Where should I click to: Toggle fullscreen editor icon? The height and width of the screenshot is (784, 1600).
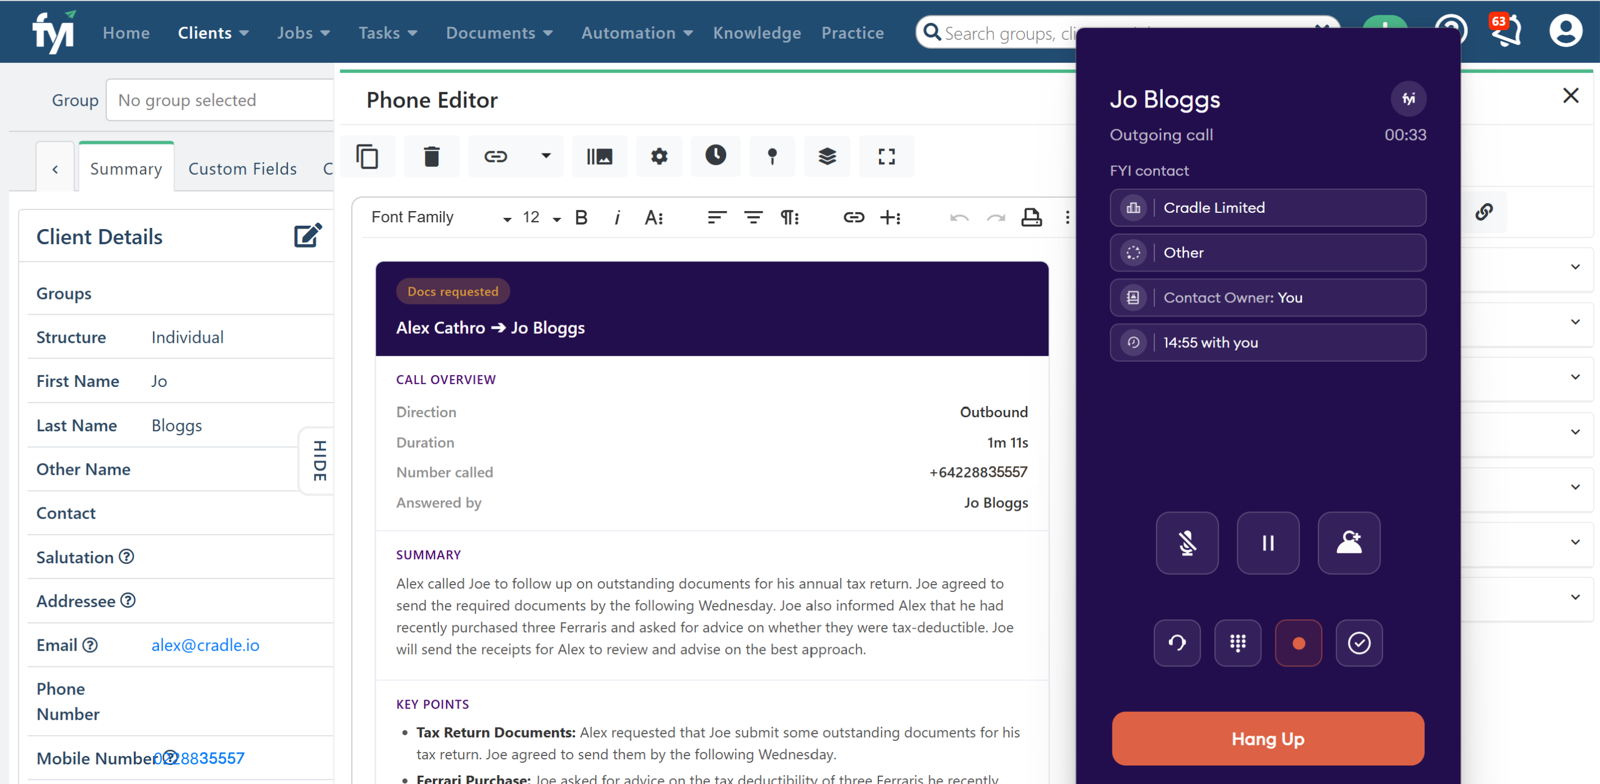pos(886,157)
